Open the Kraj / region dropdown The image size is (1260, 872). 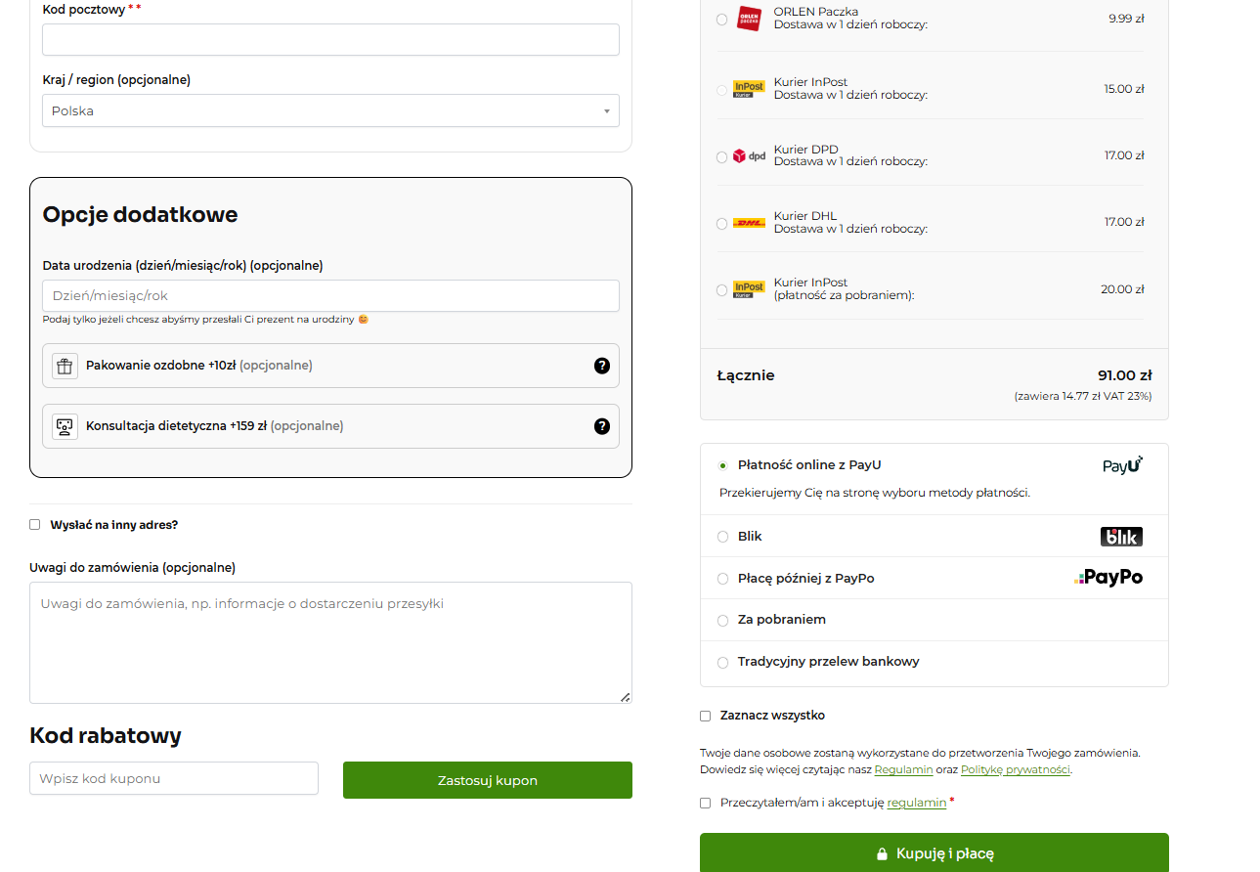click(x=330, y=111)
